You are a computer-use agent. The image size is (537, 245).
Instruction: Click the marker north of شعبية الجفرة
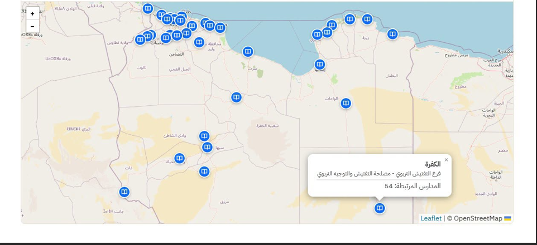pos(236,97)
